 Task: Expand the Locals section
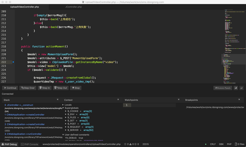click(63, 105)
